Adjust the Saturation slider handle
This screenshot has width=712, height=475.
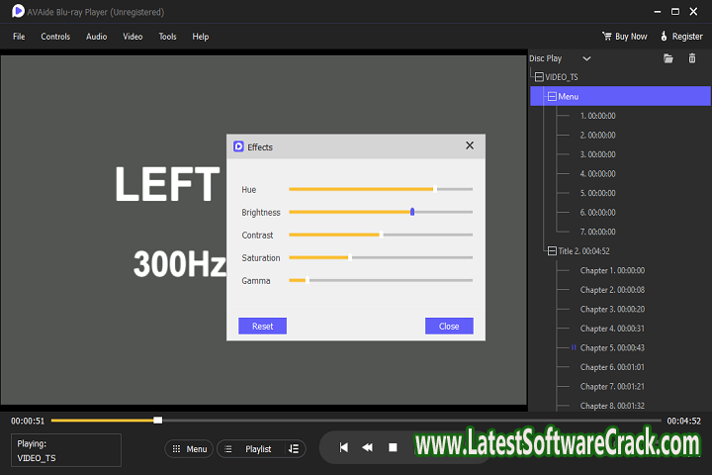[x=350, y=257]
